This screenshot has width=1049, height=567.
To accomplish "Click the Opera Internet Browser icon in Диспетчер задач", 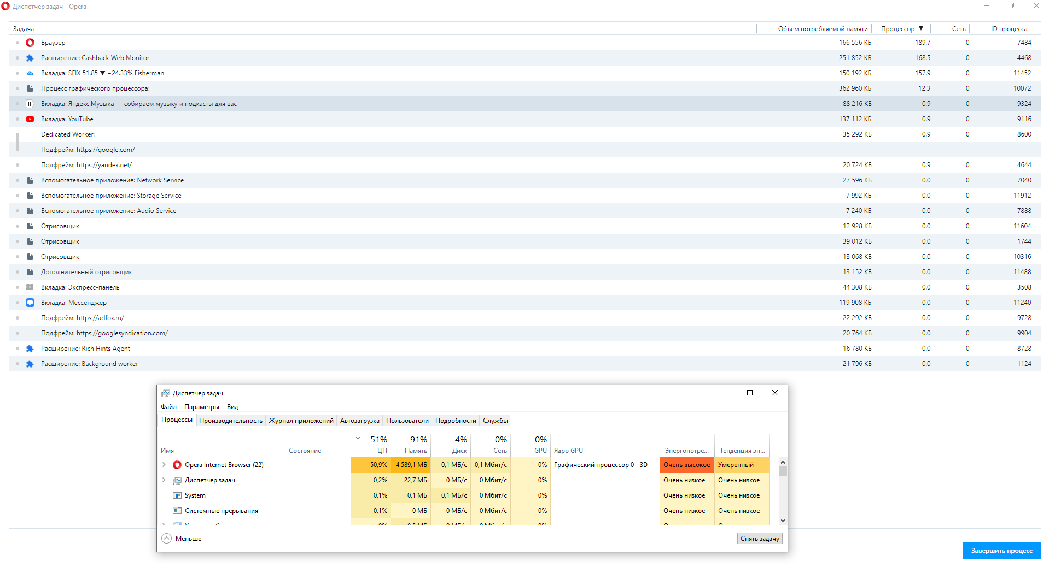I will tap(177, 465).
